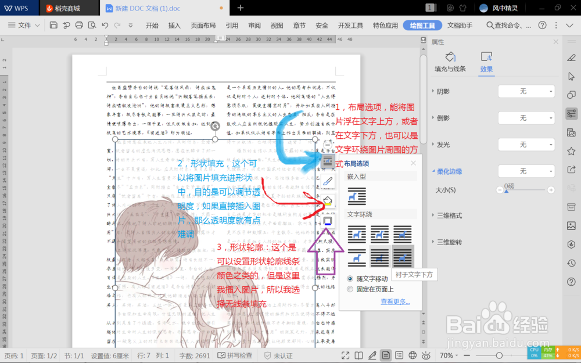Screen dimensions: 581x363
Task: Open the 发光 effect dropdown
Action: (526, 144)
